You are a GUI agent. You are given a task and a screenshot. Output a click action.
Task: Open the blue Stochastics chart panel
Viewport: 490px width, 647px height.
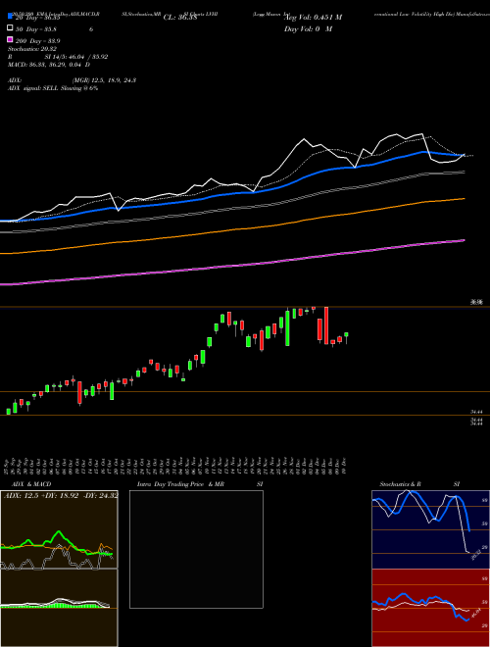click(430, 529)
